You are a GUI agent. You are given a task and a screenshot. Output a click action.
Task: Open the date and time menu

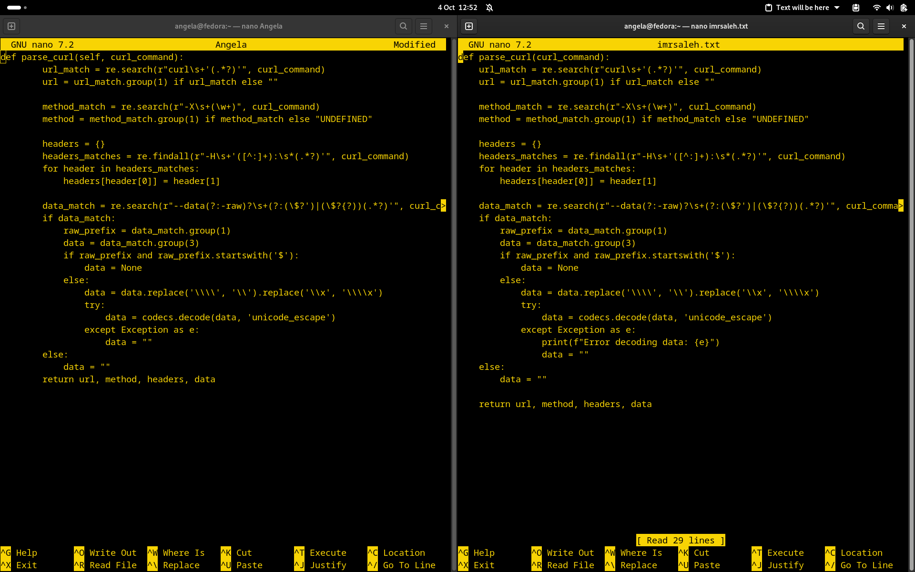pyautogui.click(x=457, y=8)
